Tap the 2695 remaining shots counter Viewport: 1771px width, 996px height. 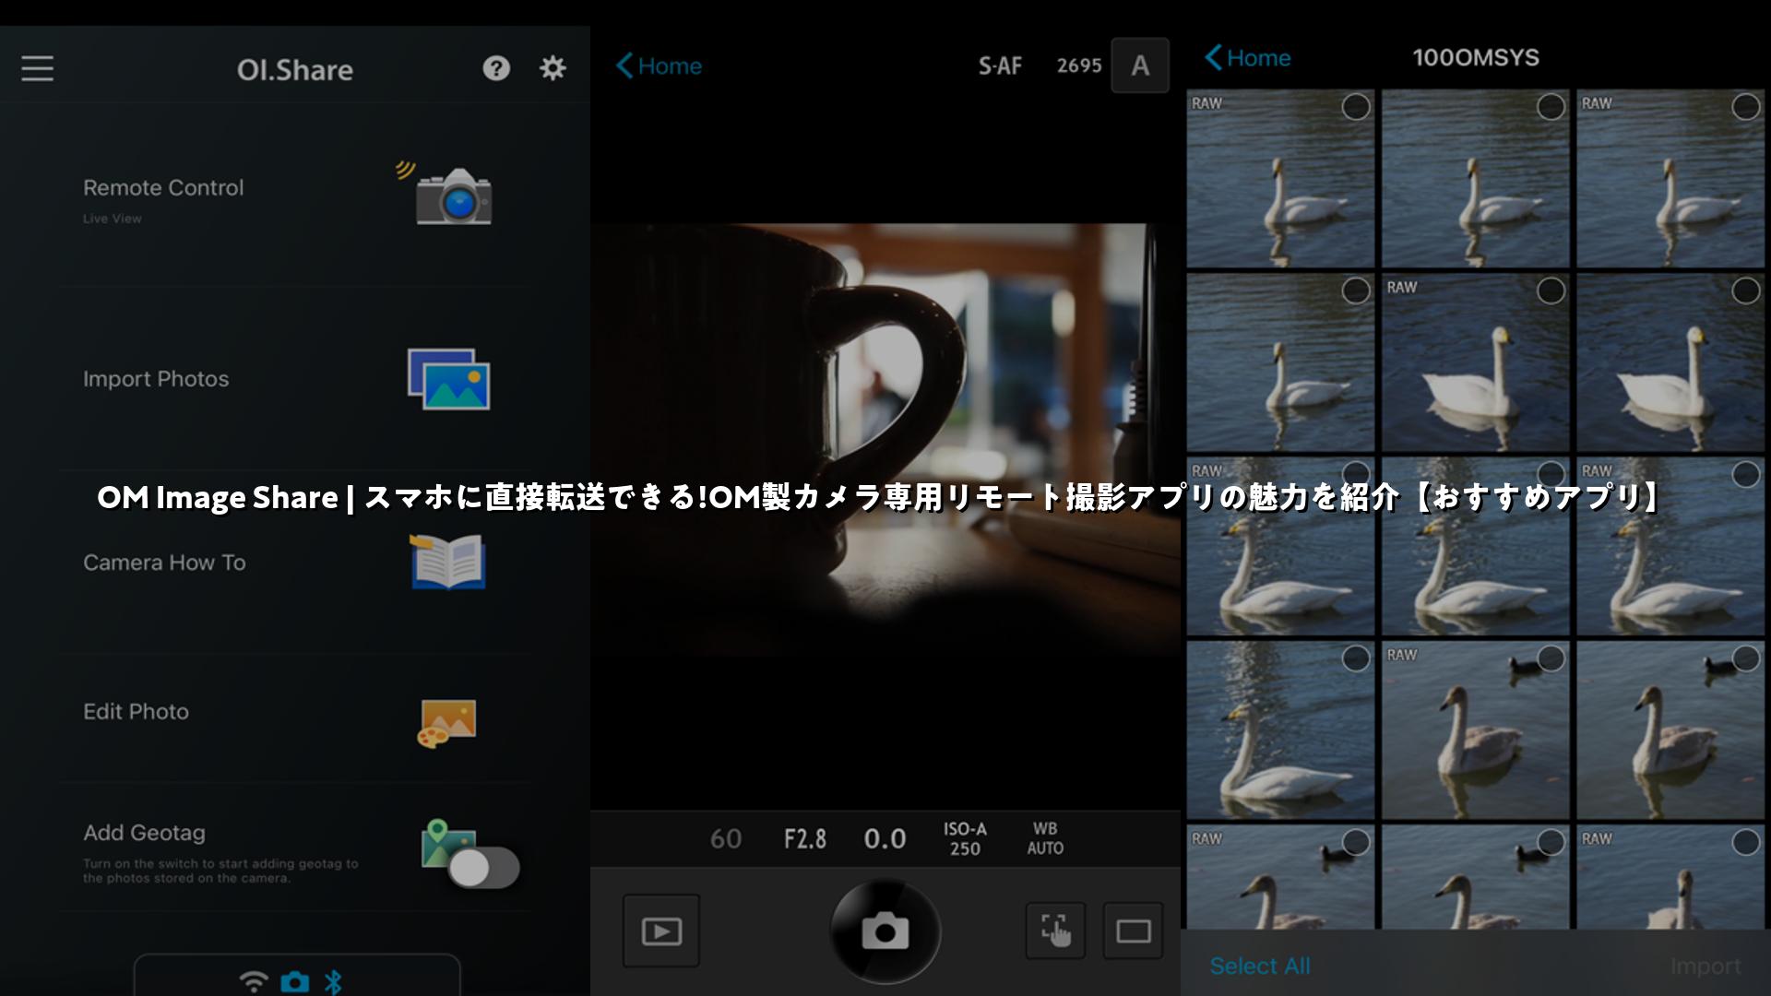pyautogui.click(x=1079, y=66)
